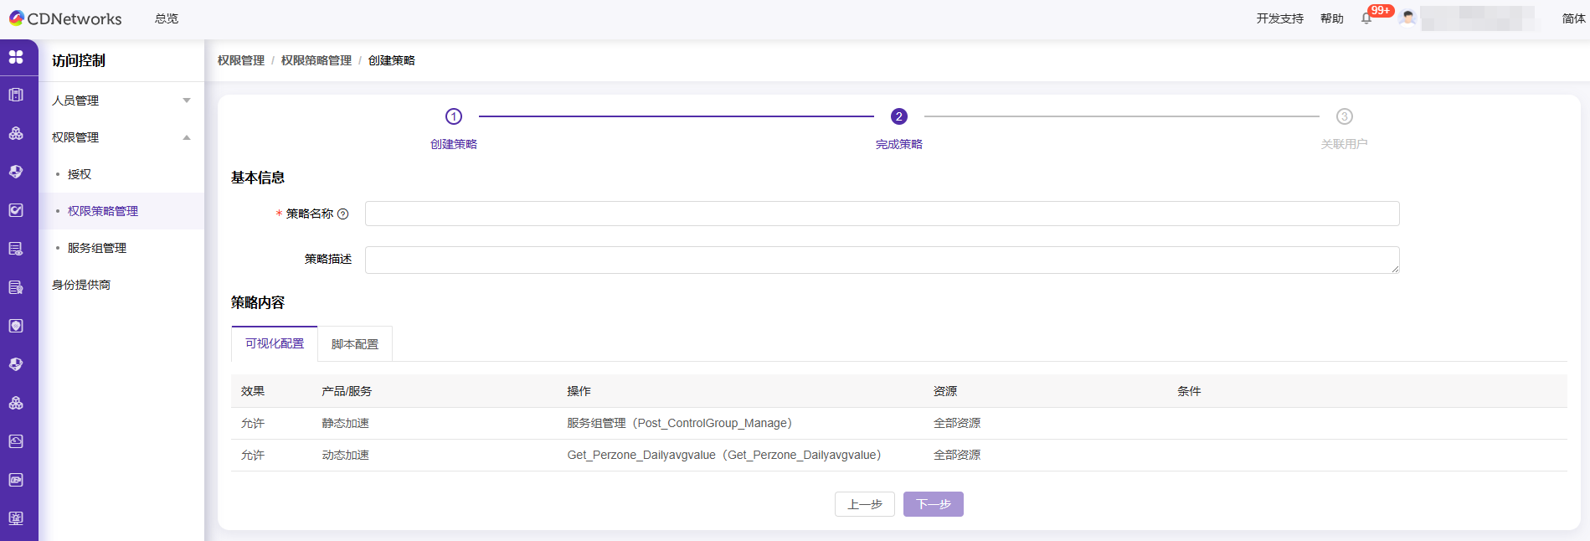Focus the 策略名称 input field
This screenshot has width=1590, height=541.
click(x=882, y=214)
